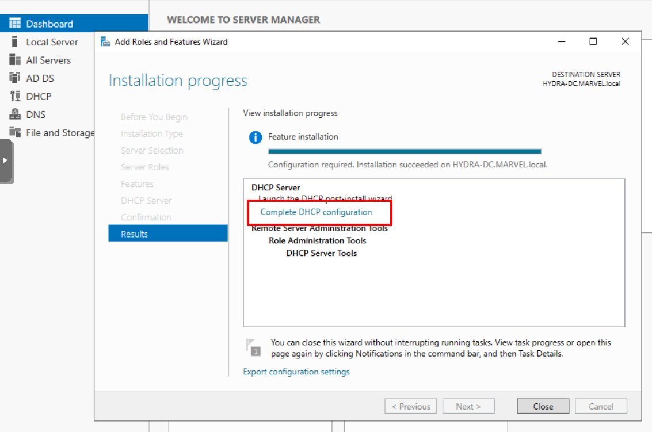This screenshot has width=652, height=432.
Task: Select the Results step in wizard navigation
Action: 167,234
